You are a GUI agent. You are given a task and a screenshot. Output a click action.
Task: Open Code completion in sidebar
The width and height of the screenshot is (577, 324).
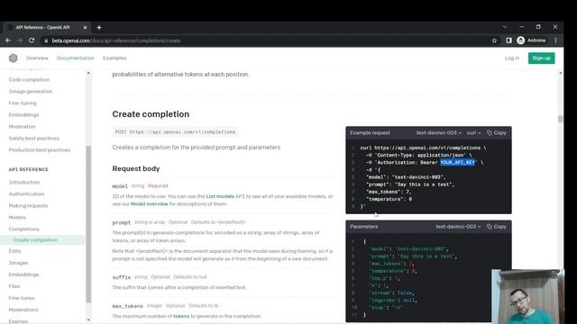29,80
